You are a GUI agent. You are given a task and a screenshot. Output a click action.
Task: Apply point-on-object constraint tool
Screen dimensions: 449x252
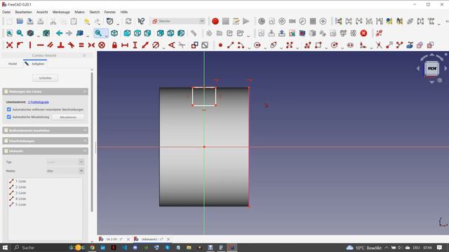pos(20,45)
